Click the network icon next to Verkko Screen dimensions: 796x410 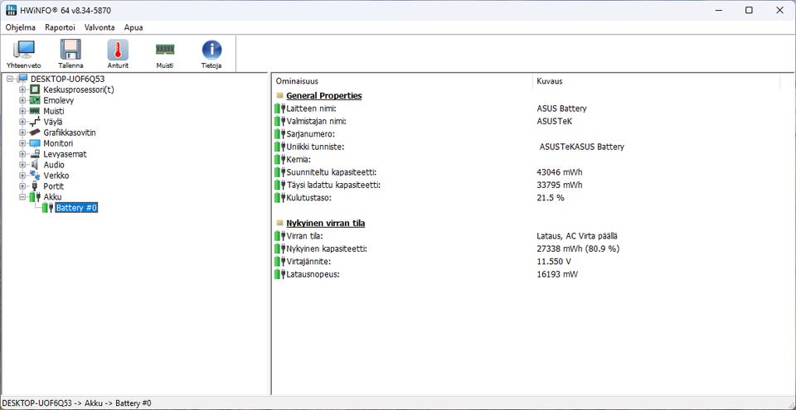[35, 176]
